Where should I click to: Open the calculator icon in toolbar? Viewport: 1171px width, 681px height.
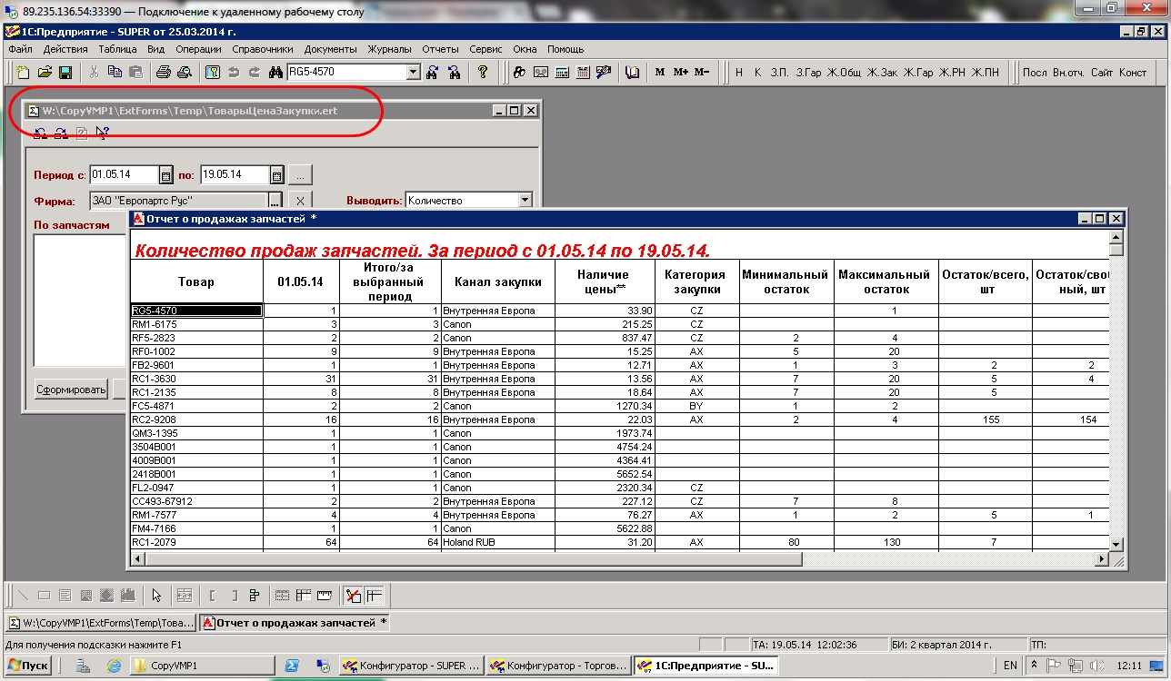[562, 73]
